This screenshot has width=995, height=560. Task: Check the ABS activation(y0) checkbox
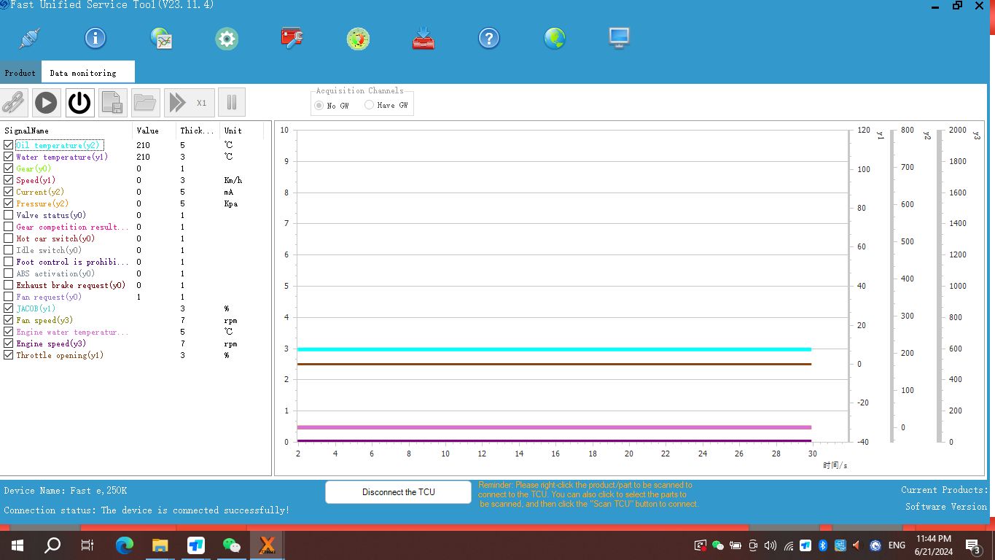pyautogui.click(x=9, y=273)
